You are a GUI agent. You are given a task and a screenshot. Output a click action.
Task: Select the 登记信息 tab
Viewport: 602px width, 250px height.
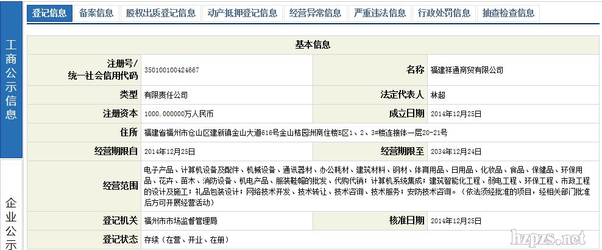click(x=49, y=13)
